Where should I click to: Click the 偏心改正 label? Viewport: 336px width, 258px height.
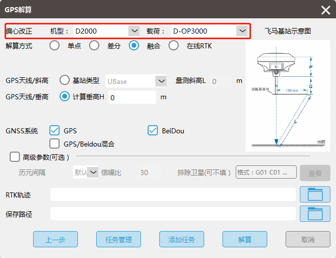[19, 31]
